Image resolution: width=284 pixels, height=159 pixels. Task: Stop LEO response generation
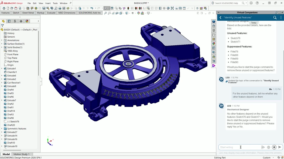point(274,147)
